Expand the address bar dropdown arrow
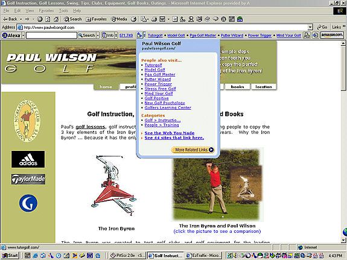347x260 pixels. pyautogui.click(x=310, y=27)
